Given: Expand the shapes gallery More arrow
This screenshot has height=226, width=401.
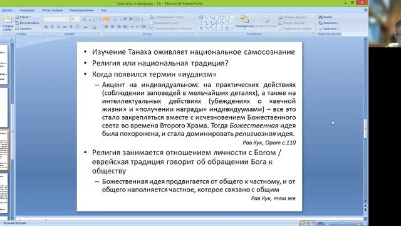Looking at the screenshot, I should click(x=232, y=28).
